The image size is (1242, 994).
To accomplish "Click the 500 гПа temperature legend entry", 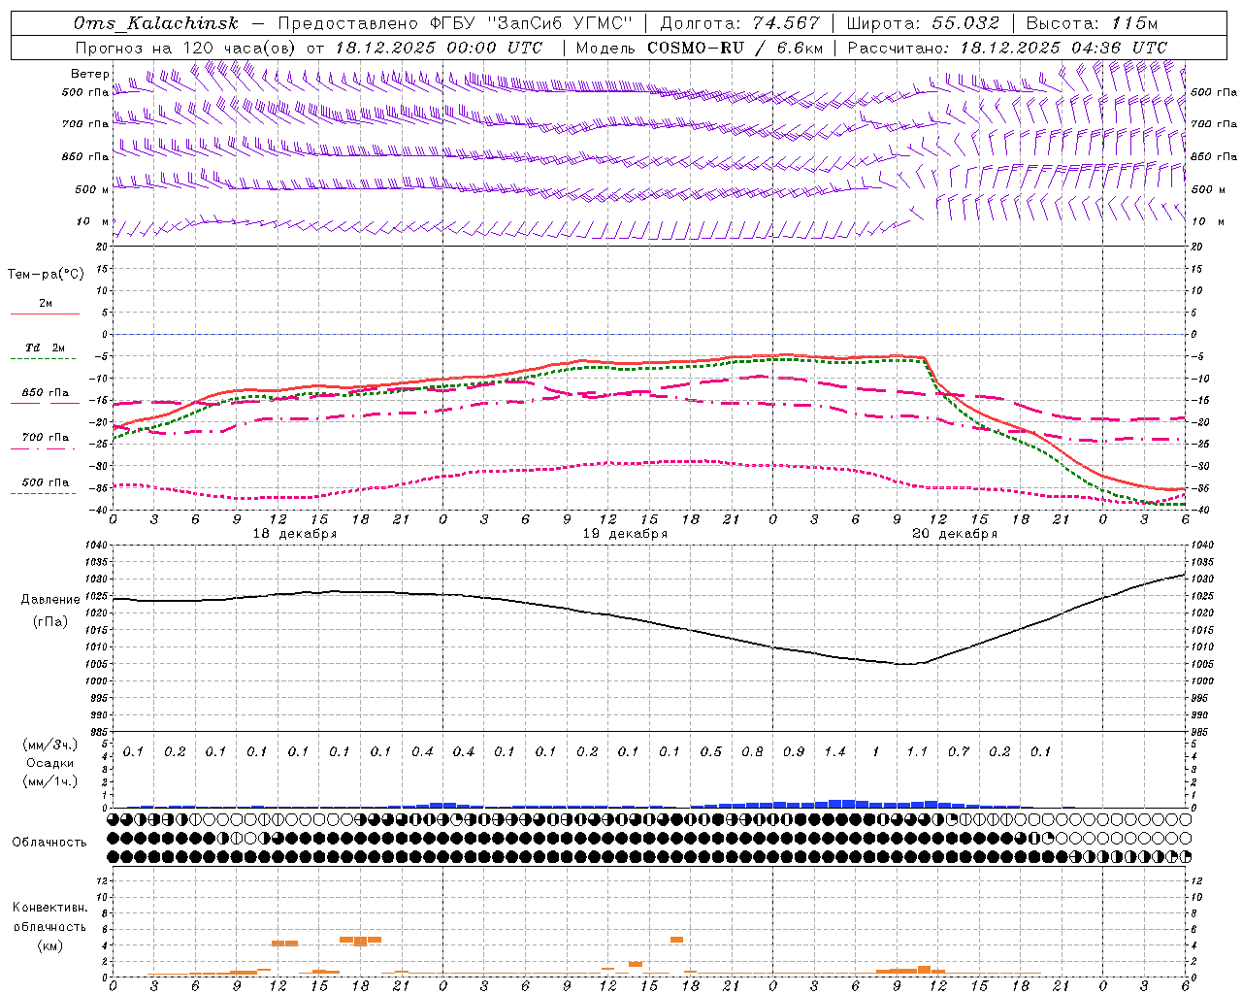I will tap(45, 482).
